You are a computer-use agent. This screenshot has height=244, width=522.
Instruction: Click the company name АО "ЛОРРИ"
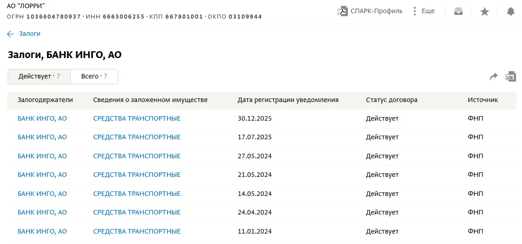[x=26, y=5]
